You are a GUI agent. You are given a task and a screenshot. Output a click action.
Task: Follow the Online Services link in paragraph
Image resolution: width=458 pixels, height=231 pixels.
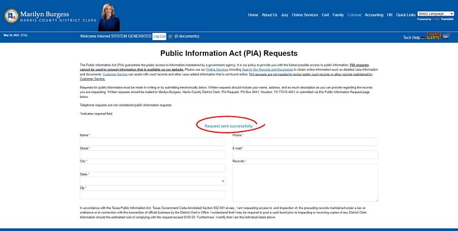coord(217,70)
